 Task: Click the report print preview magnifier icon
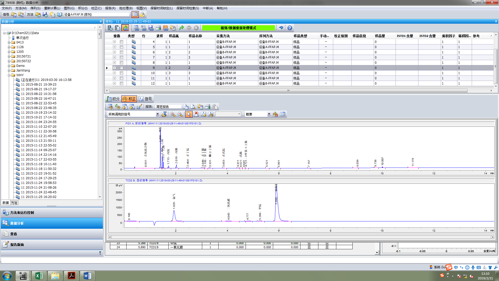pos(193,107)
